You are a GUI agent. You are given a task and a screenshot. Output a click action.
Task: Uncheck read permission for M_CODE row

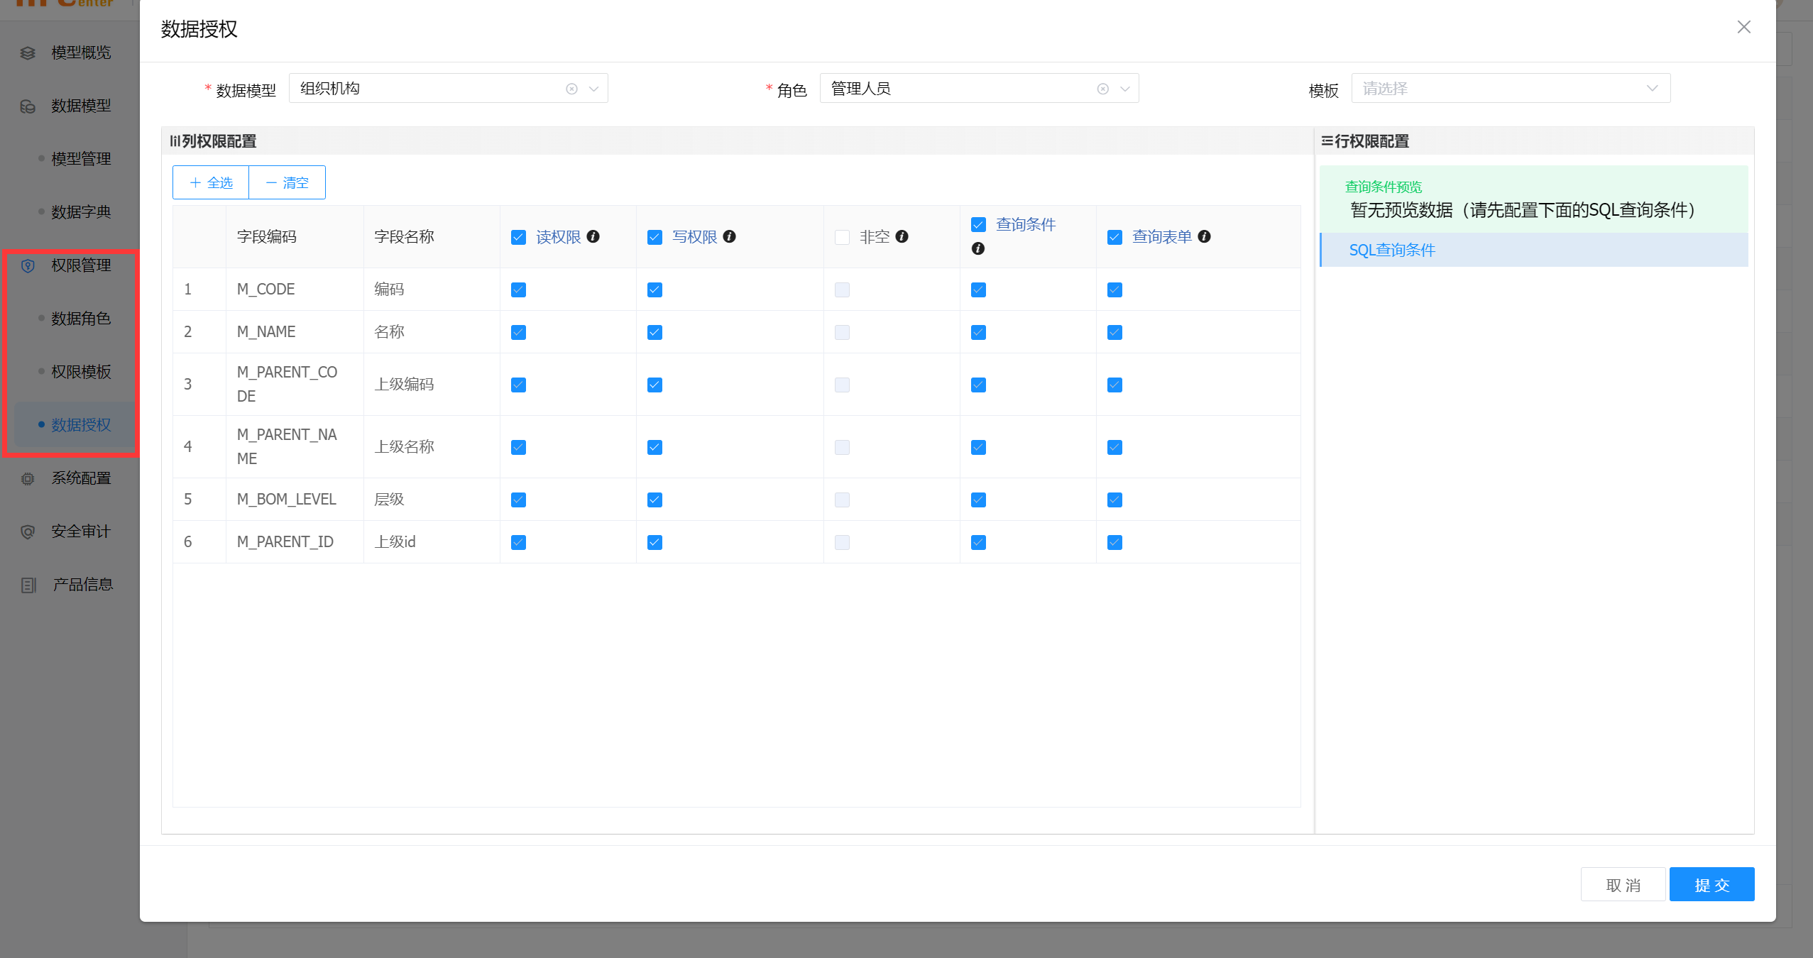pyautogui.click(x=518, y=290)
